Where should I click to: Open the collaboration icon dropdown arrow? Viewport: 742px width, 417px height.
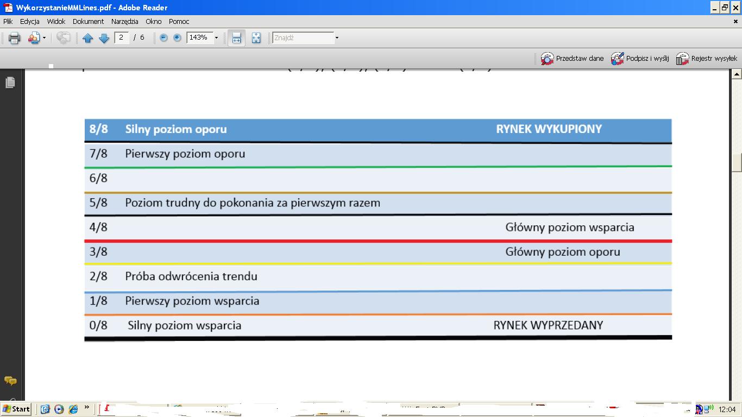pyautogui.click(x=45, y=38)
